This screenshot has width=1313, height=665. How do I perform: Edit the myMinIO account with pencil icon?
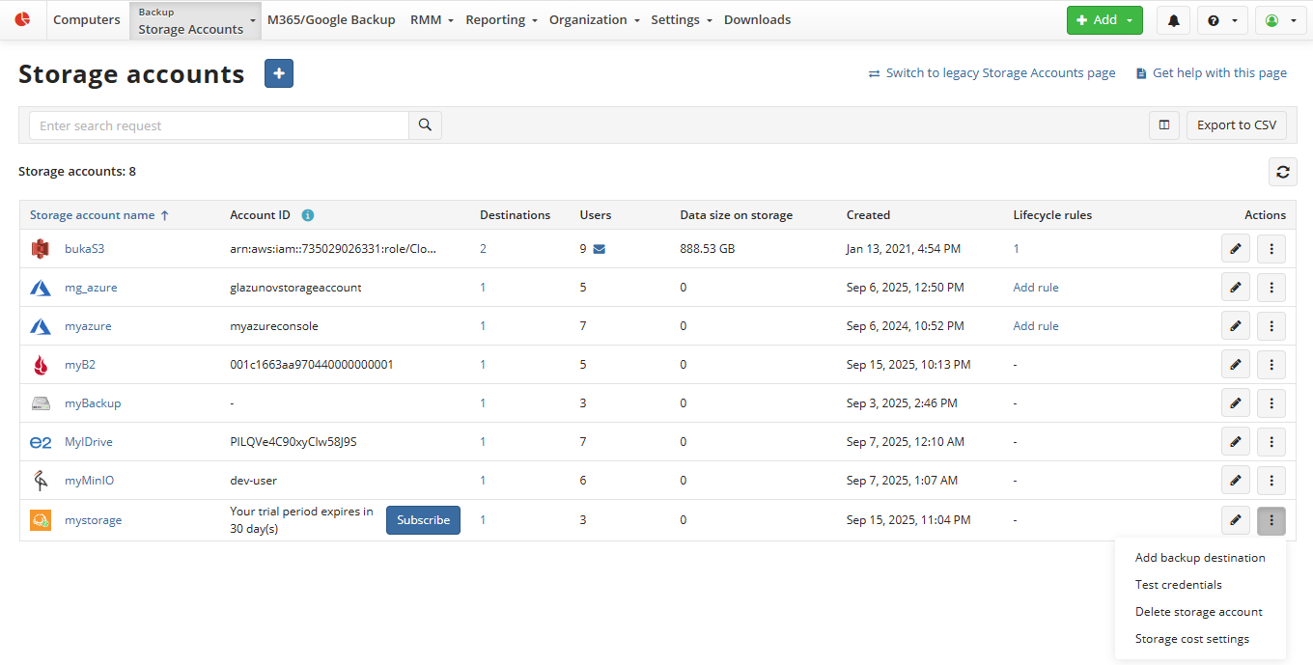[x=1235, y=481]
